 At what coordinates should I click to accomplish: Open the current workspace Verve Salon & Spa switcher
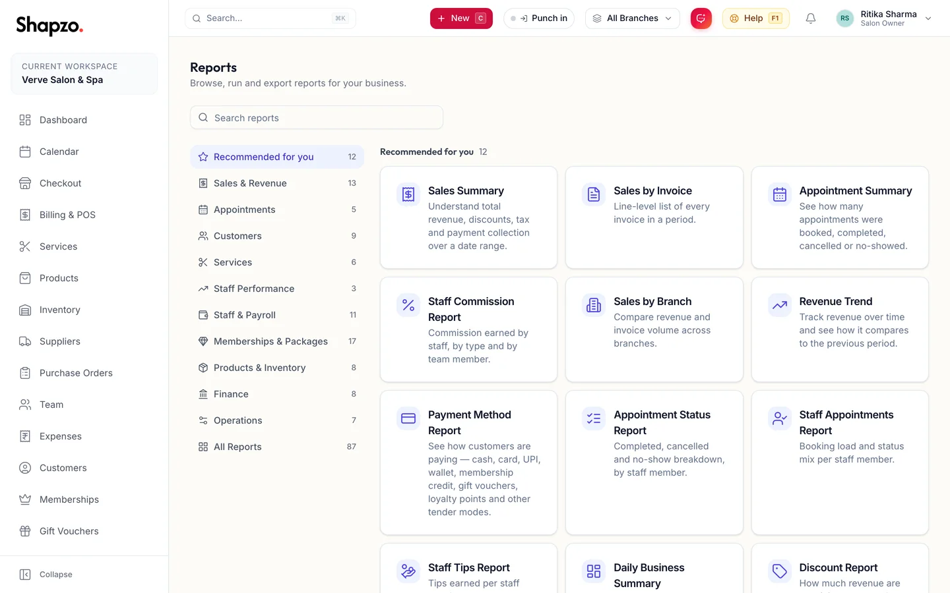click(84, 74)
